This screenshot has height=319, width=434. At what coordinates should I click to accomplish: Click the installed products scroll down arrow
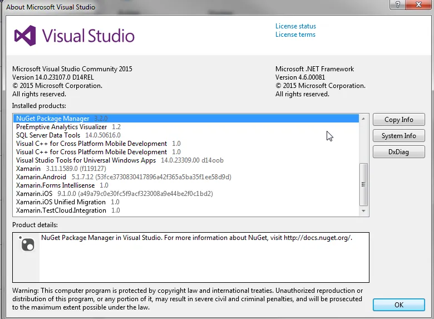(363, 211)
